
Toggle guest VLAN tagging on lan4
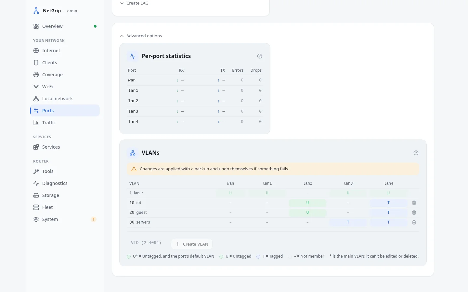pos(388,213)
